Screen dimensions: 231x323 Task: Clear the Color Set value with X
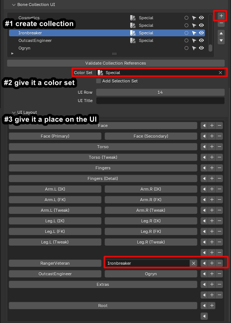point(220,73)
